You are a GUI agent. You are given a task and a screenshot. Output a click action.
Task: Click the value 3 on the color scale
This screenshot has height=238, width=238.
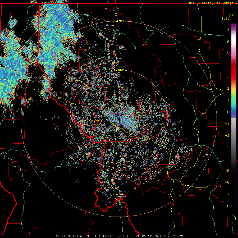click(x=228, y=77)
